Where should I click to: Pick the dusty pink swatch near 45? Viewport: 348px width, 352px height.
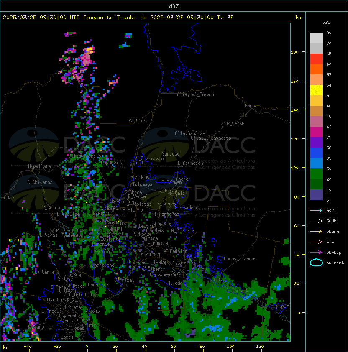point(316,122)
